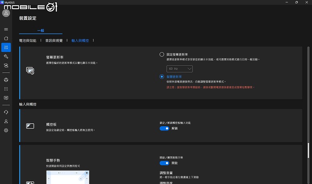312x184 pixels.
Task: Open the apps grid icon
Action: (x=6, y=89)
